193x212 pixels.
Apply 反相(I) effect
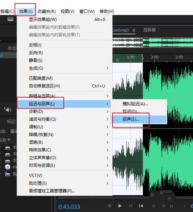(x=64, y=45)
